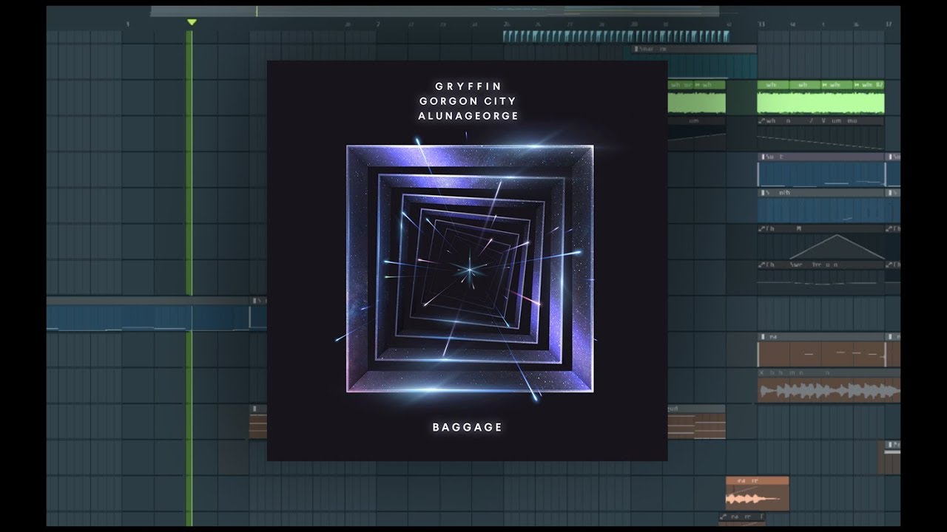The height and width of the screenshot is (532, 947).
Task: Select the triangle-shaped automation clip
Action: pyautogui.click(x=820, y=243)
